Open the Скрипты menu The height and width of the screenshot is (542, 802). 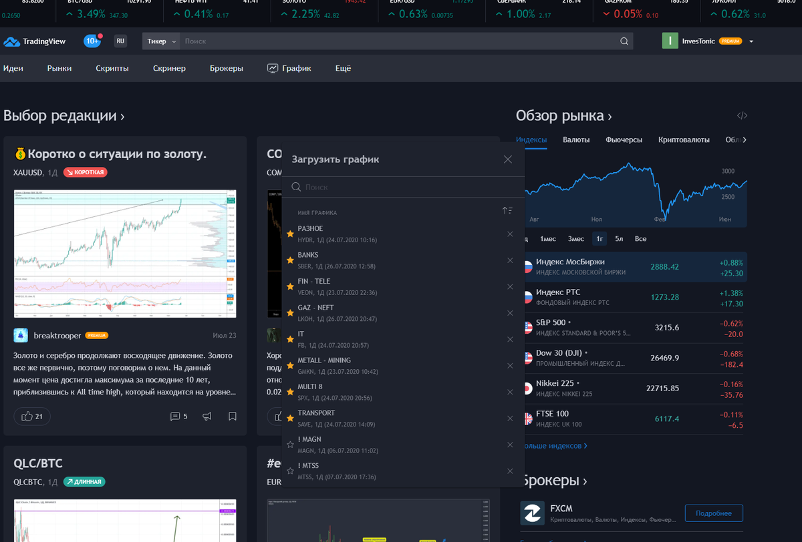coord(112,68)
